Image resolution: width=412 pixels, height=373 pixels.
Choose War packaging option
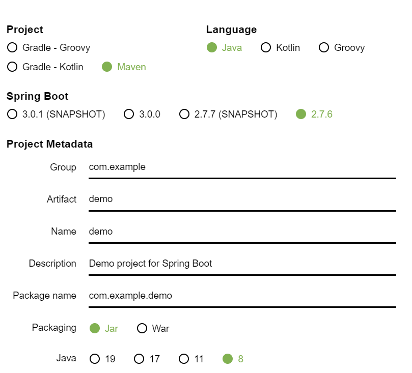pos(142,328)
